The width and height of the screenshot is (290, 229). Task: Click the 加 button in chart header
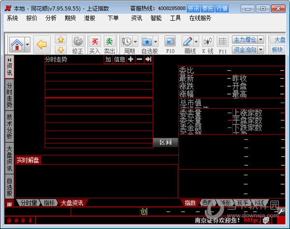click(x=108, y=59)
